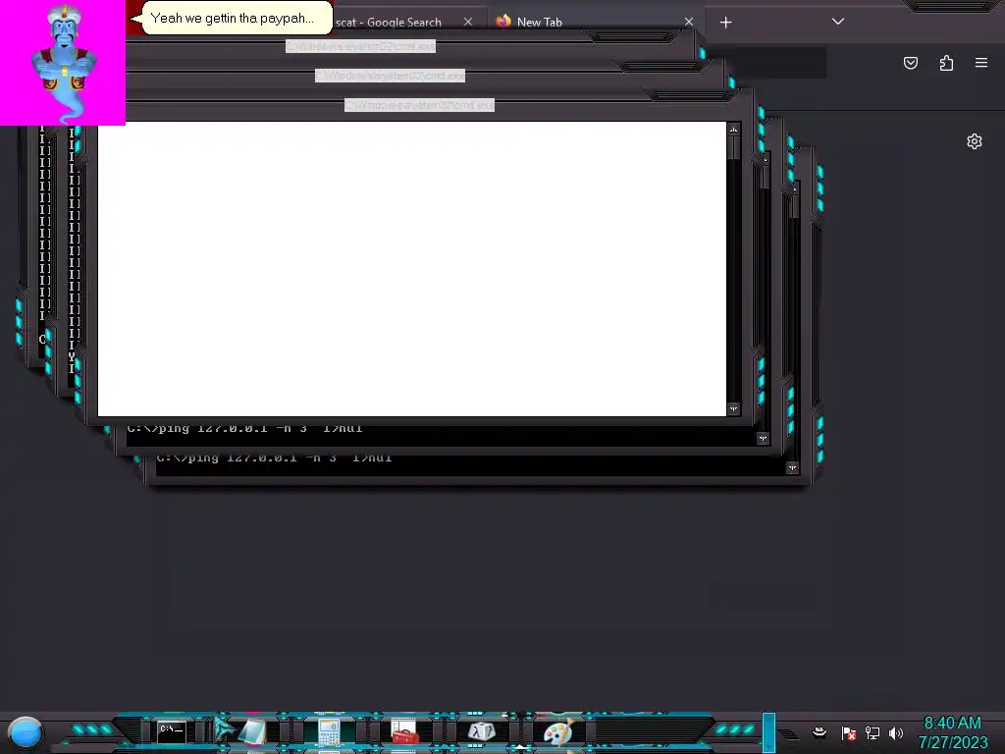Open the Notepad taskbar icon
Viewport: 1005px width, 754px height.
pyautogui.click(x=252, y=731)
